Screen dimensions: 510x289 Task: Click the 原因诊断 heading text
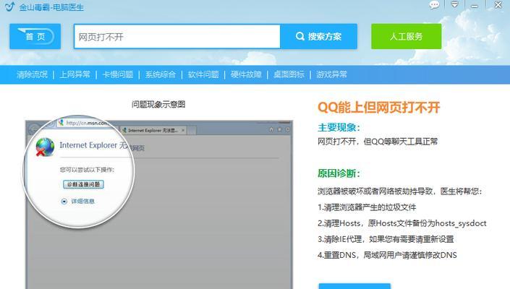(339, 173)
